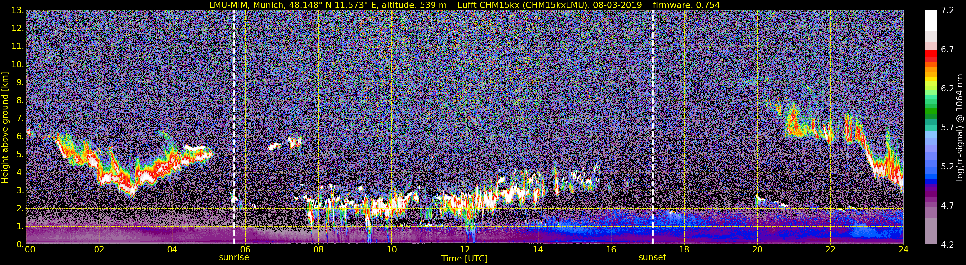966x265 pixels.
Task: Click the 11. label on height axis
Action: [18, 47]
